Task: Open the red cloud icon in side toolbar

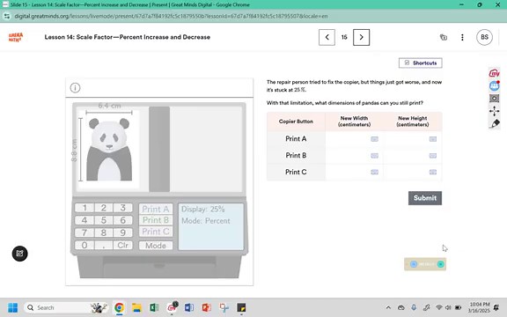Action: click(494, 73)
